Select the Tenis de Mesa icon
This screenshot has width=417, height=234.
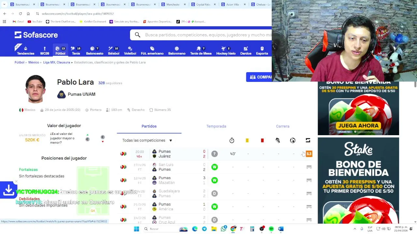tap(201, 50)
